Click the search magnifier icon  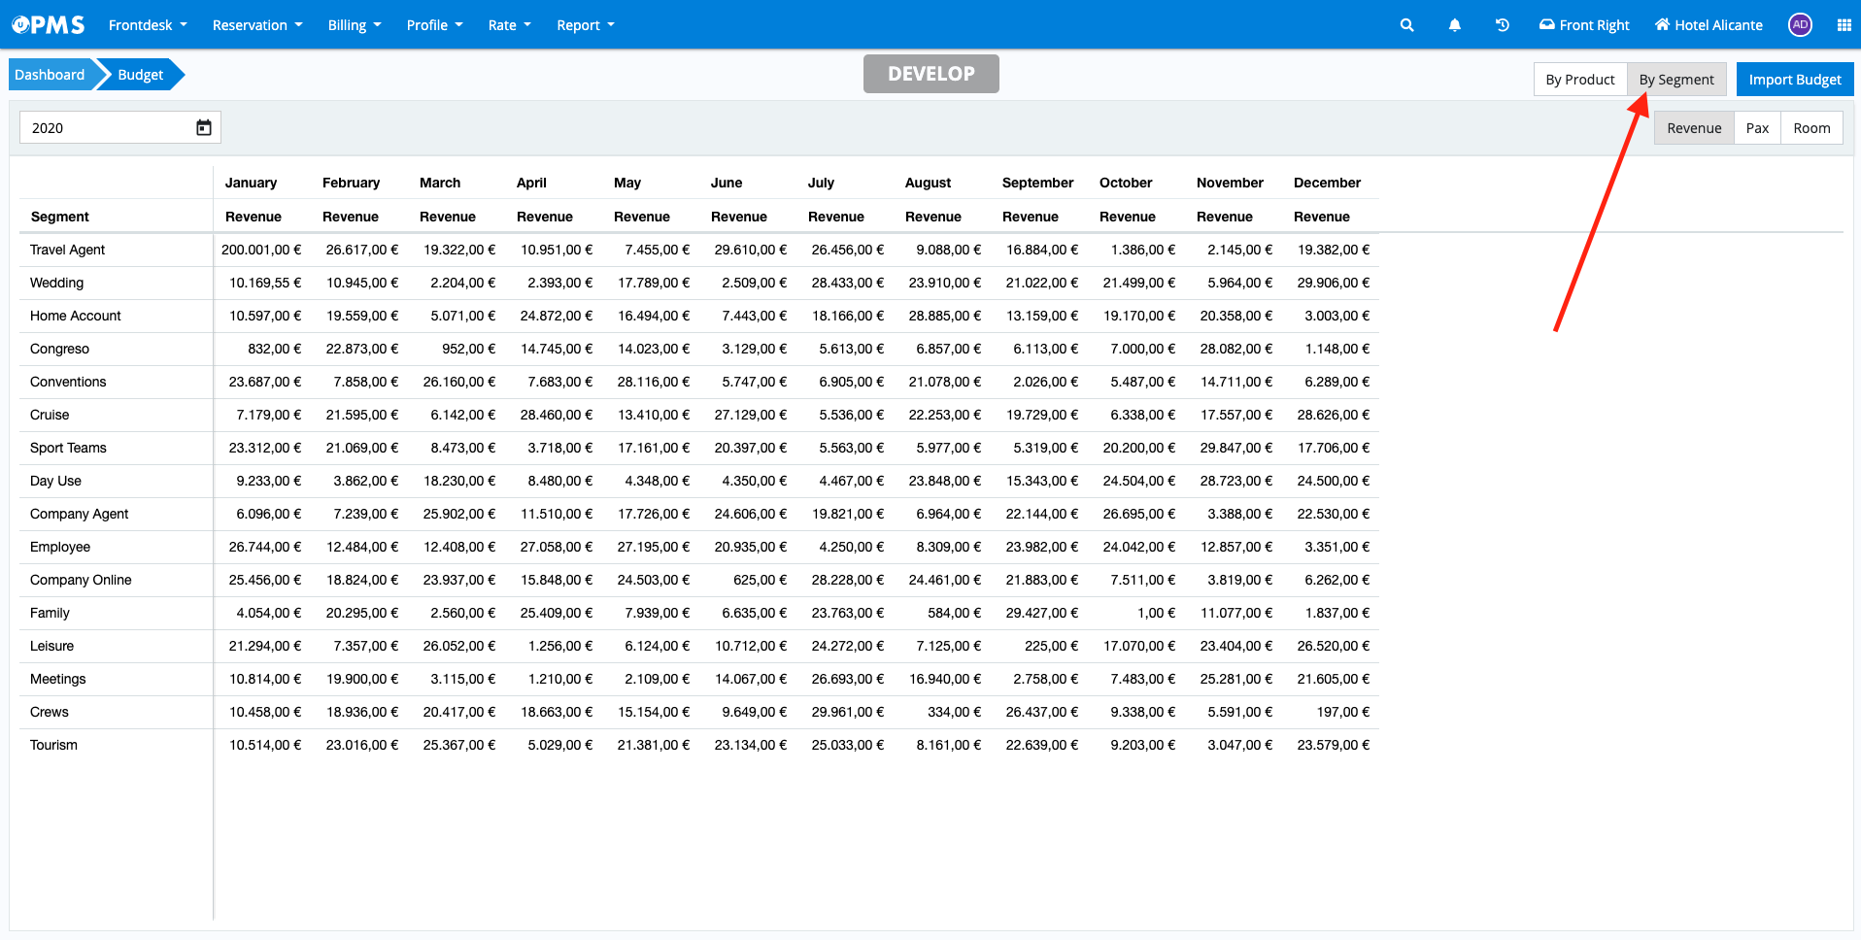(x=1406, y=25)
